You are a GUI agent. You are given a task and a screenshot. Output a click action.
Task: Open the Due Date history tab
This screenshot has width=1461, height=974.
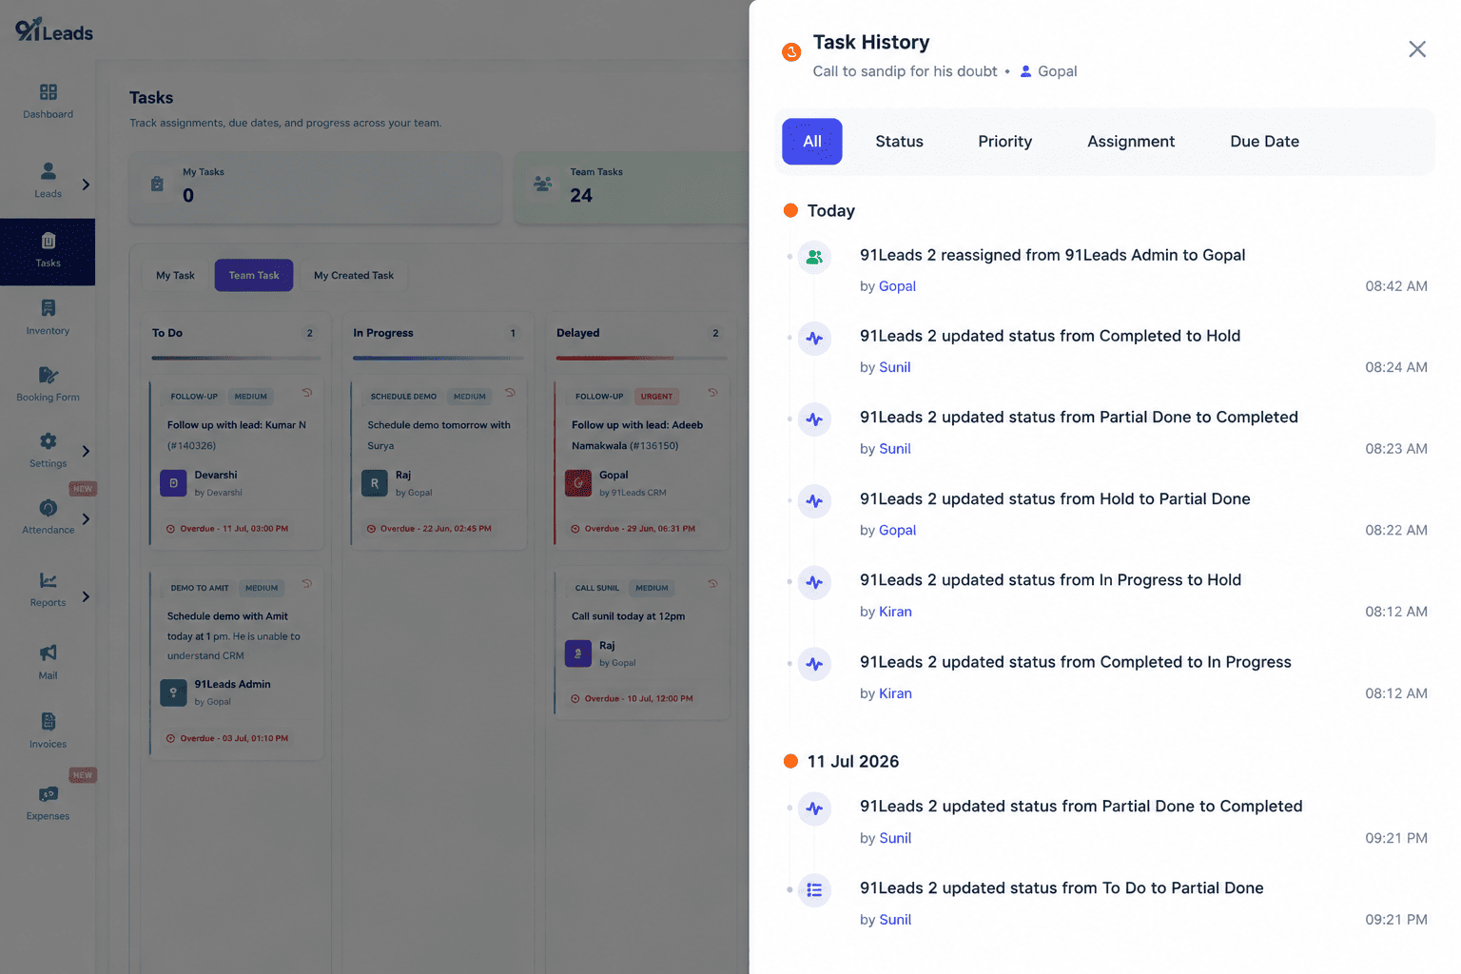pos(1264,142)
